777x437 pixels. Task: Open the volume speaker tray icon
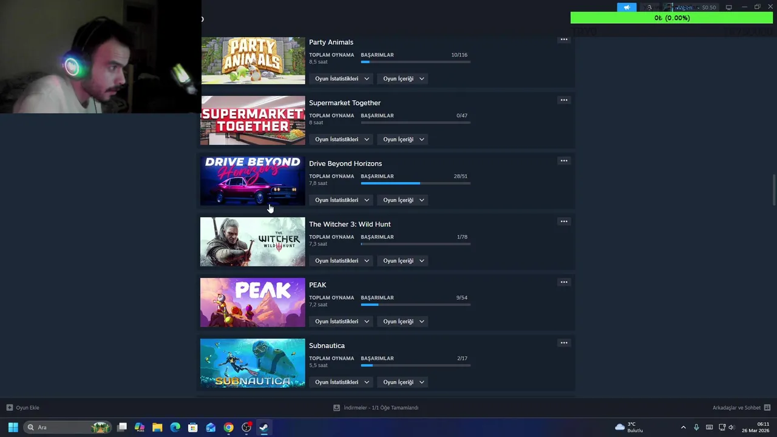point(731,427)
